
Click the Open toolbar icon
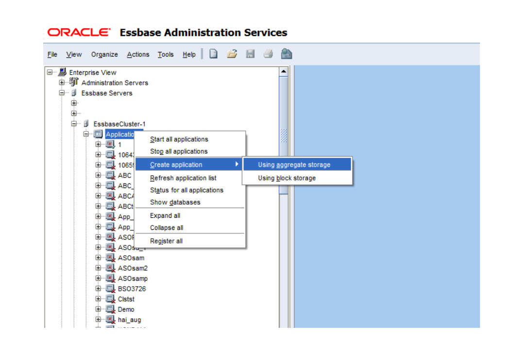tap(232, 54)
